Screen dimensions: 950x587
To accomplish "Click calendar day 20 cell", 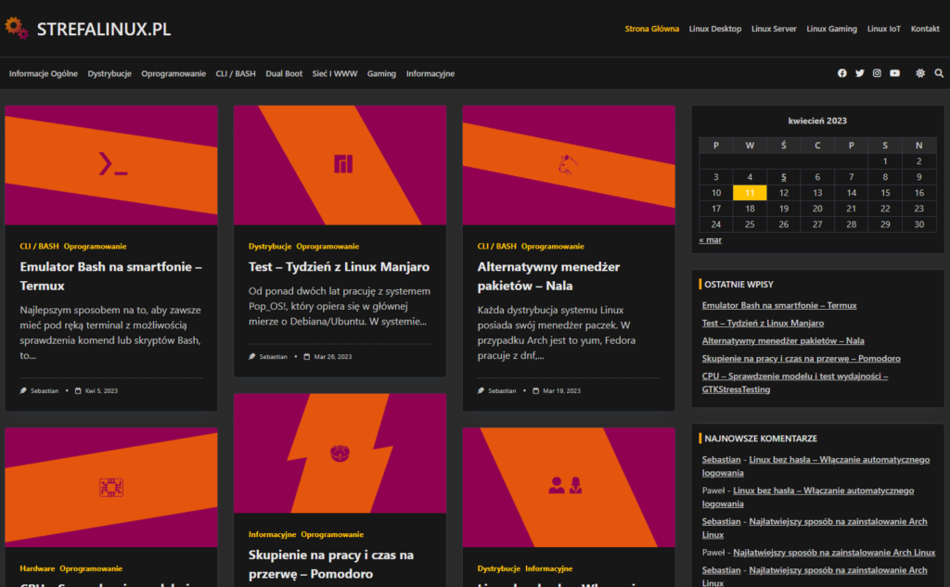I will click(817, 209).
